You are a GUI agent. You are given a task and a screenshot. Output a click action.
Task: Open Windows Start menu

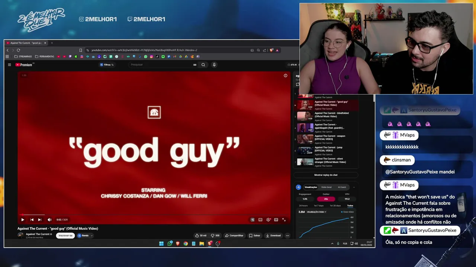pos(161,244)
